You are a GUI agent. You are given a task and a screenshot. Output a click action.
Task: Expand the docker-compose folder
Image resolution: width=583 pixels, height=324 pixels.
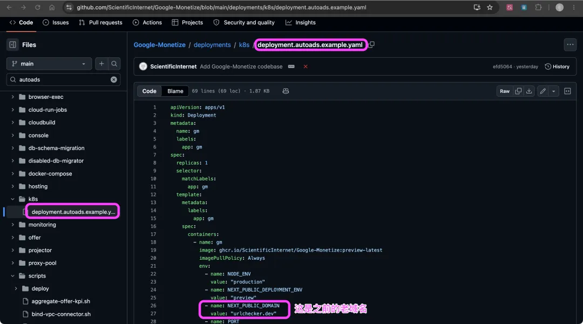12,174
